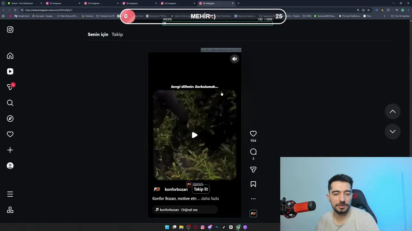Open the Checkout bookmark
Screen dimensions: 412x231
(88, 16)
